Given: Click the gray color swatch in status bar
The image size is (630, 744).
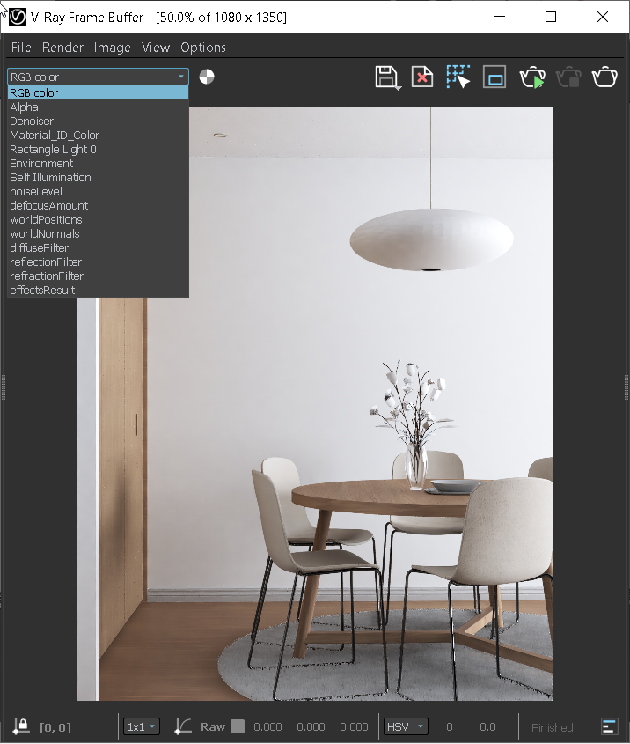Looking at the screenshot, I should tap(238, 727).
